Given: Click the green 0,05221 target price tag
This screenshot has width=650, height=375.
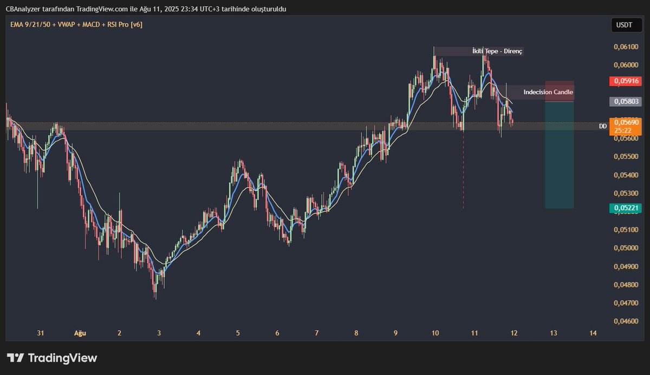Looking at the screenshot, I should point(626,208).
